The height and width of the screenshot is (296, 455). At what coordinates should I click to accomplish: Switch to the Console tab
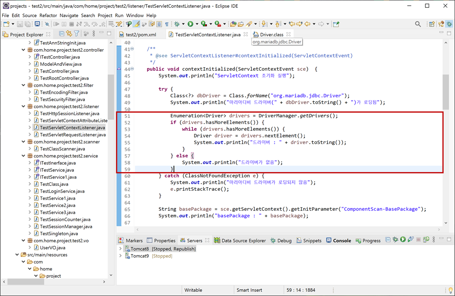[339, 241]
